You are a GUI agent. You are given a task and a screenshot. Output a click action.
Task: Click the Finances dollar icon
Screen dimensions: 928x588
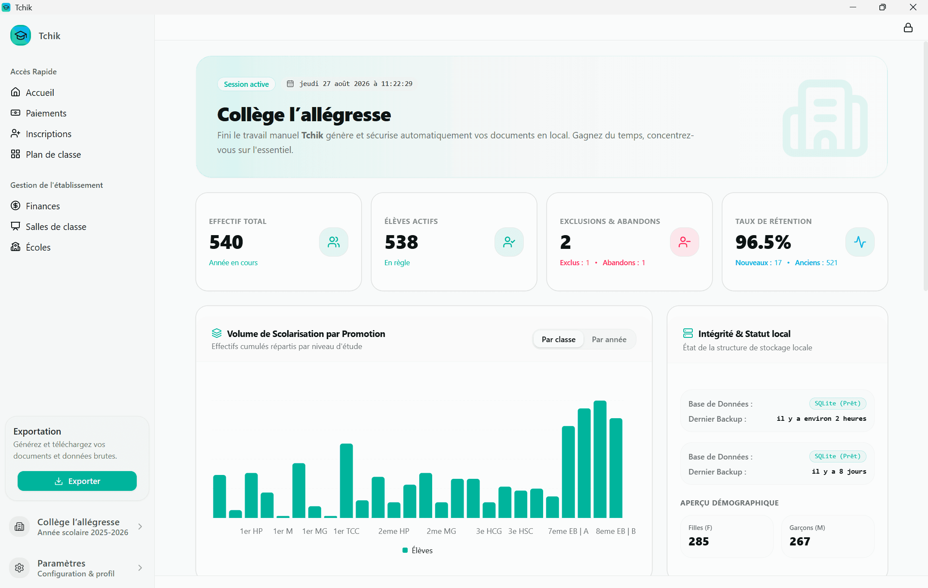(x=15, y=205)
